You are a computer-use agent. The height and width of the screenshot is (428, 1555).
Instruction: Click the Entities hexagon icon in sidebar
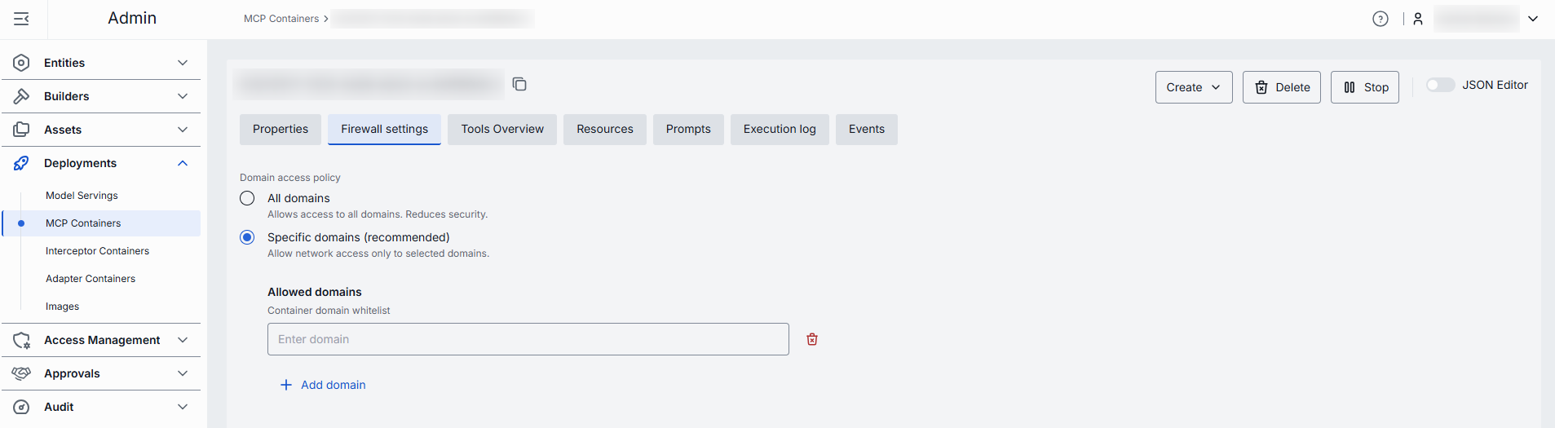point(22,63)
